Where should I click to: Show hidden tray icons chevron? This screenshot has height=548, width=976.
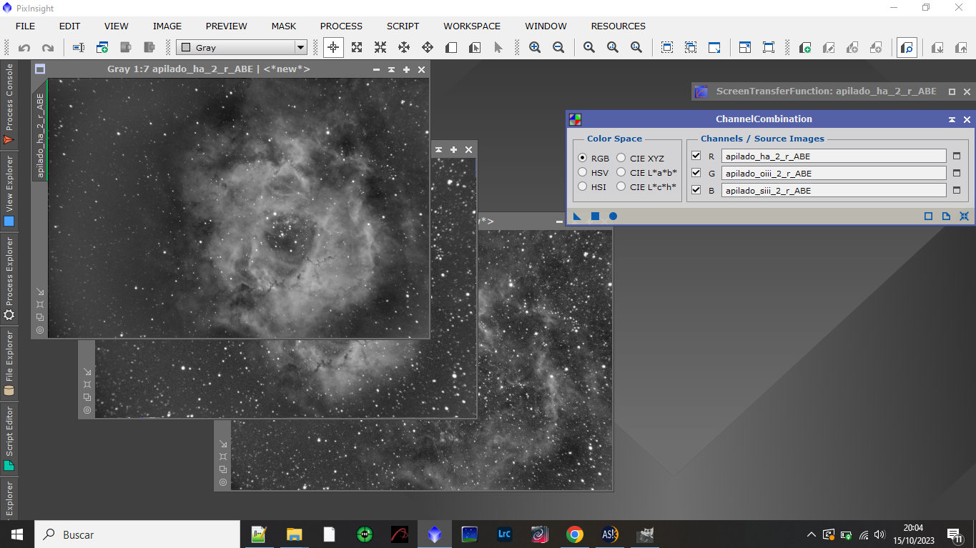tap(812, 534)
